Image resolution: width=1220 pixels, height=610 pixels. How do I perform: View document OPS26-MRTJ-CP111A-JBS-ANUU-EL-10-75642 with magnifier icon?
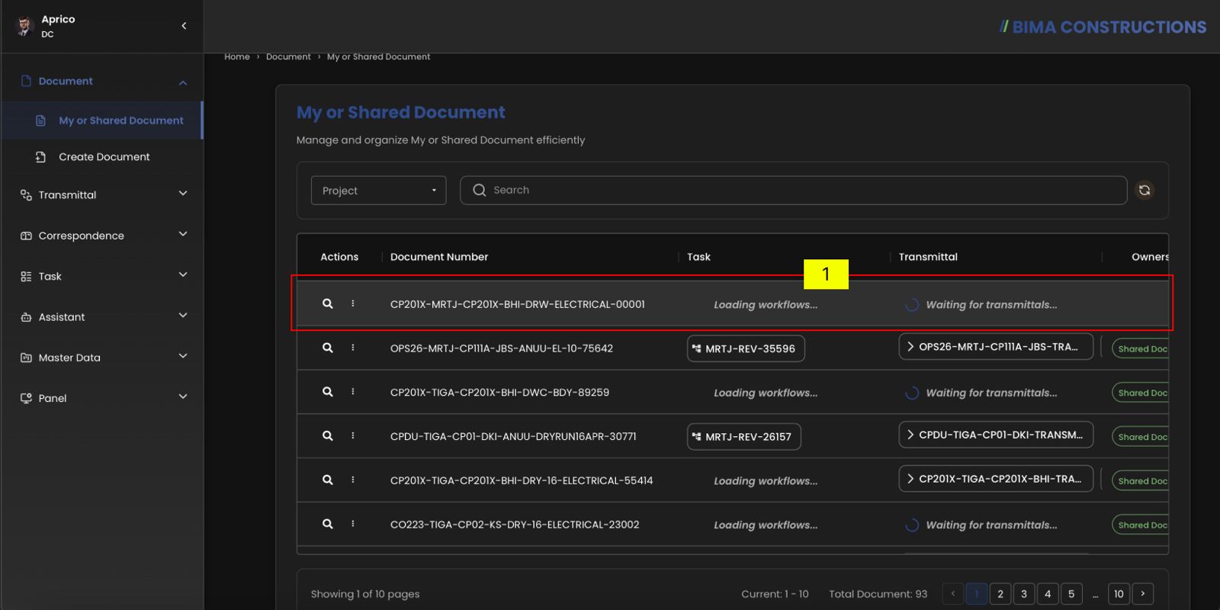click(x=328, y=348)
